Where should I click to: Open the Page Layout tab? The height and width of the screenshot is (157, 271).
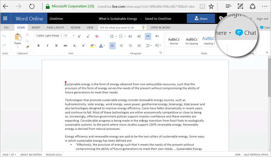coord(56,28)
